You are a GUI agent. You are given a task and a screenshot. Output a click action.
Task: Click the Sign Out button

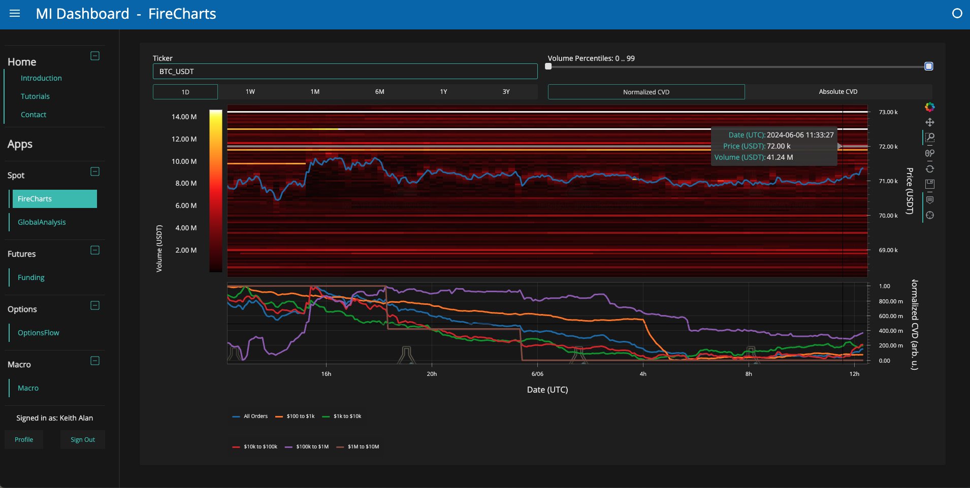coord(83,440)
